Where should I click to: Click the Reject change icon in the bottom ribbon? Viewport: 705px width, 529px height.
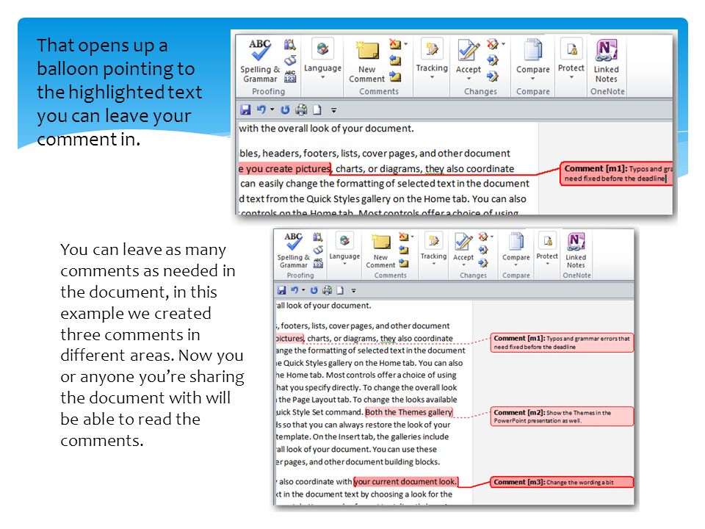click(483, 237)
